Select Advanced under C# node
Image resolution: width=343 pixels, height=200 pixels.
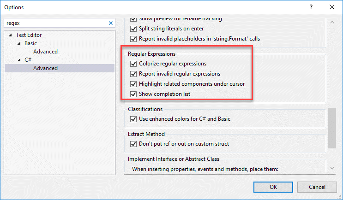(45, 68)
